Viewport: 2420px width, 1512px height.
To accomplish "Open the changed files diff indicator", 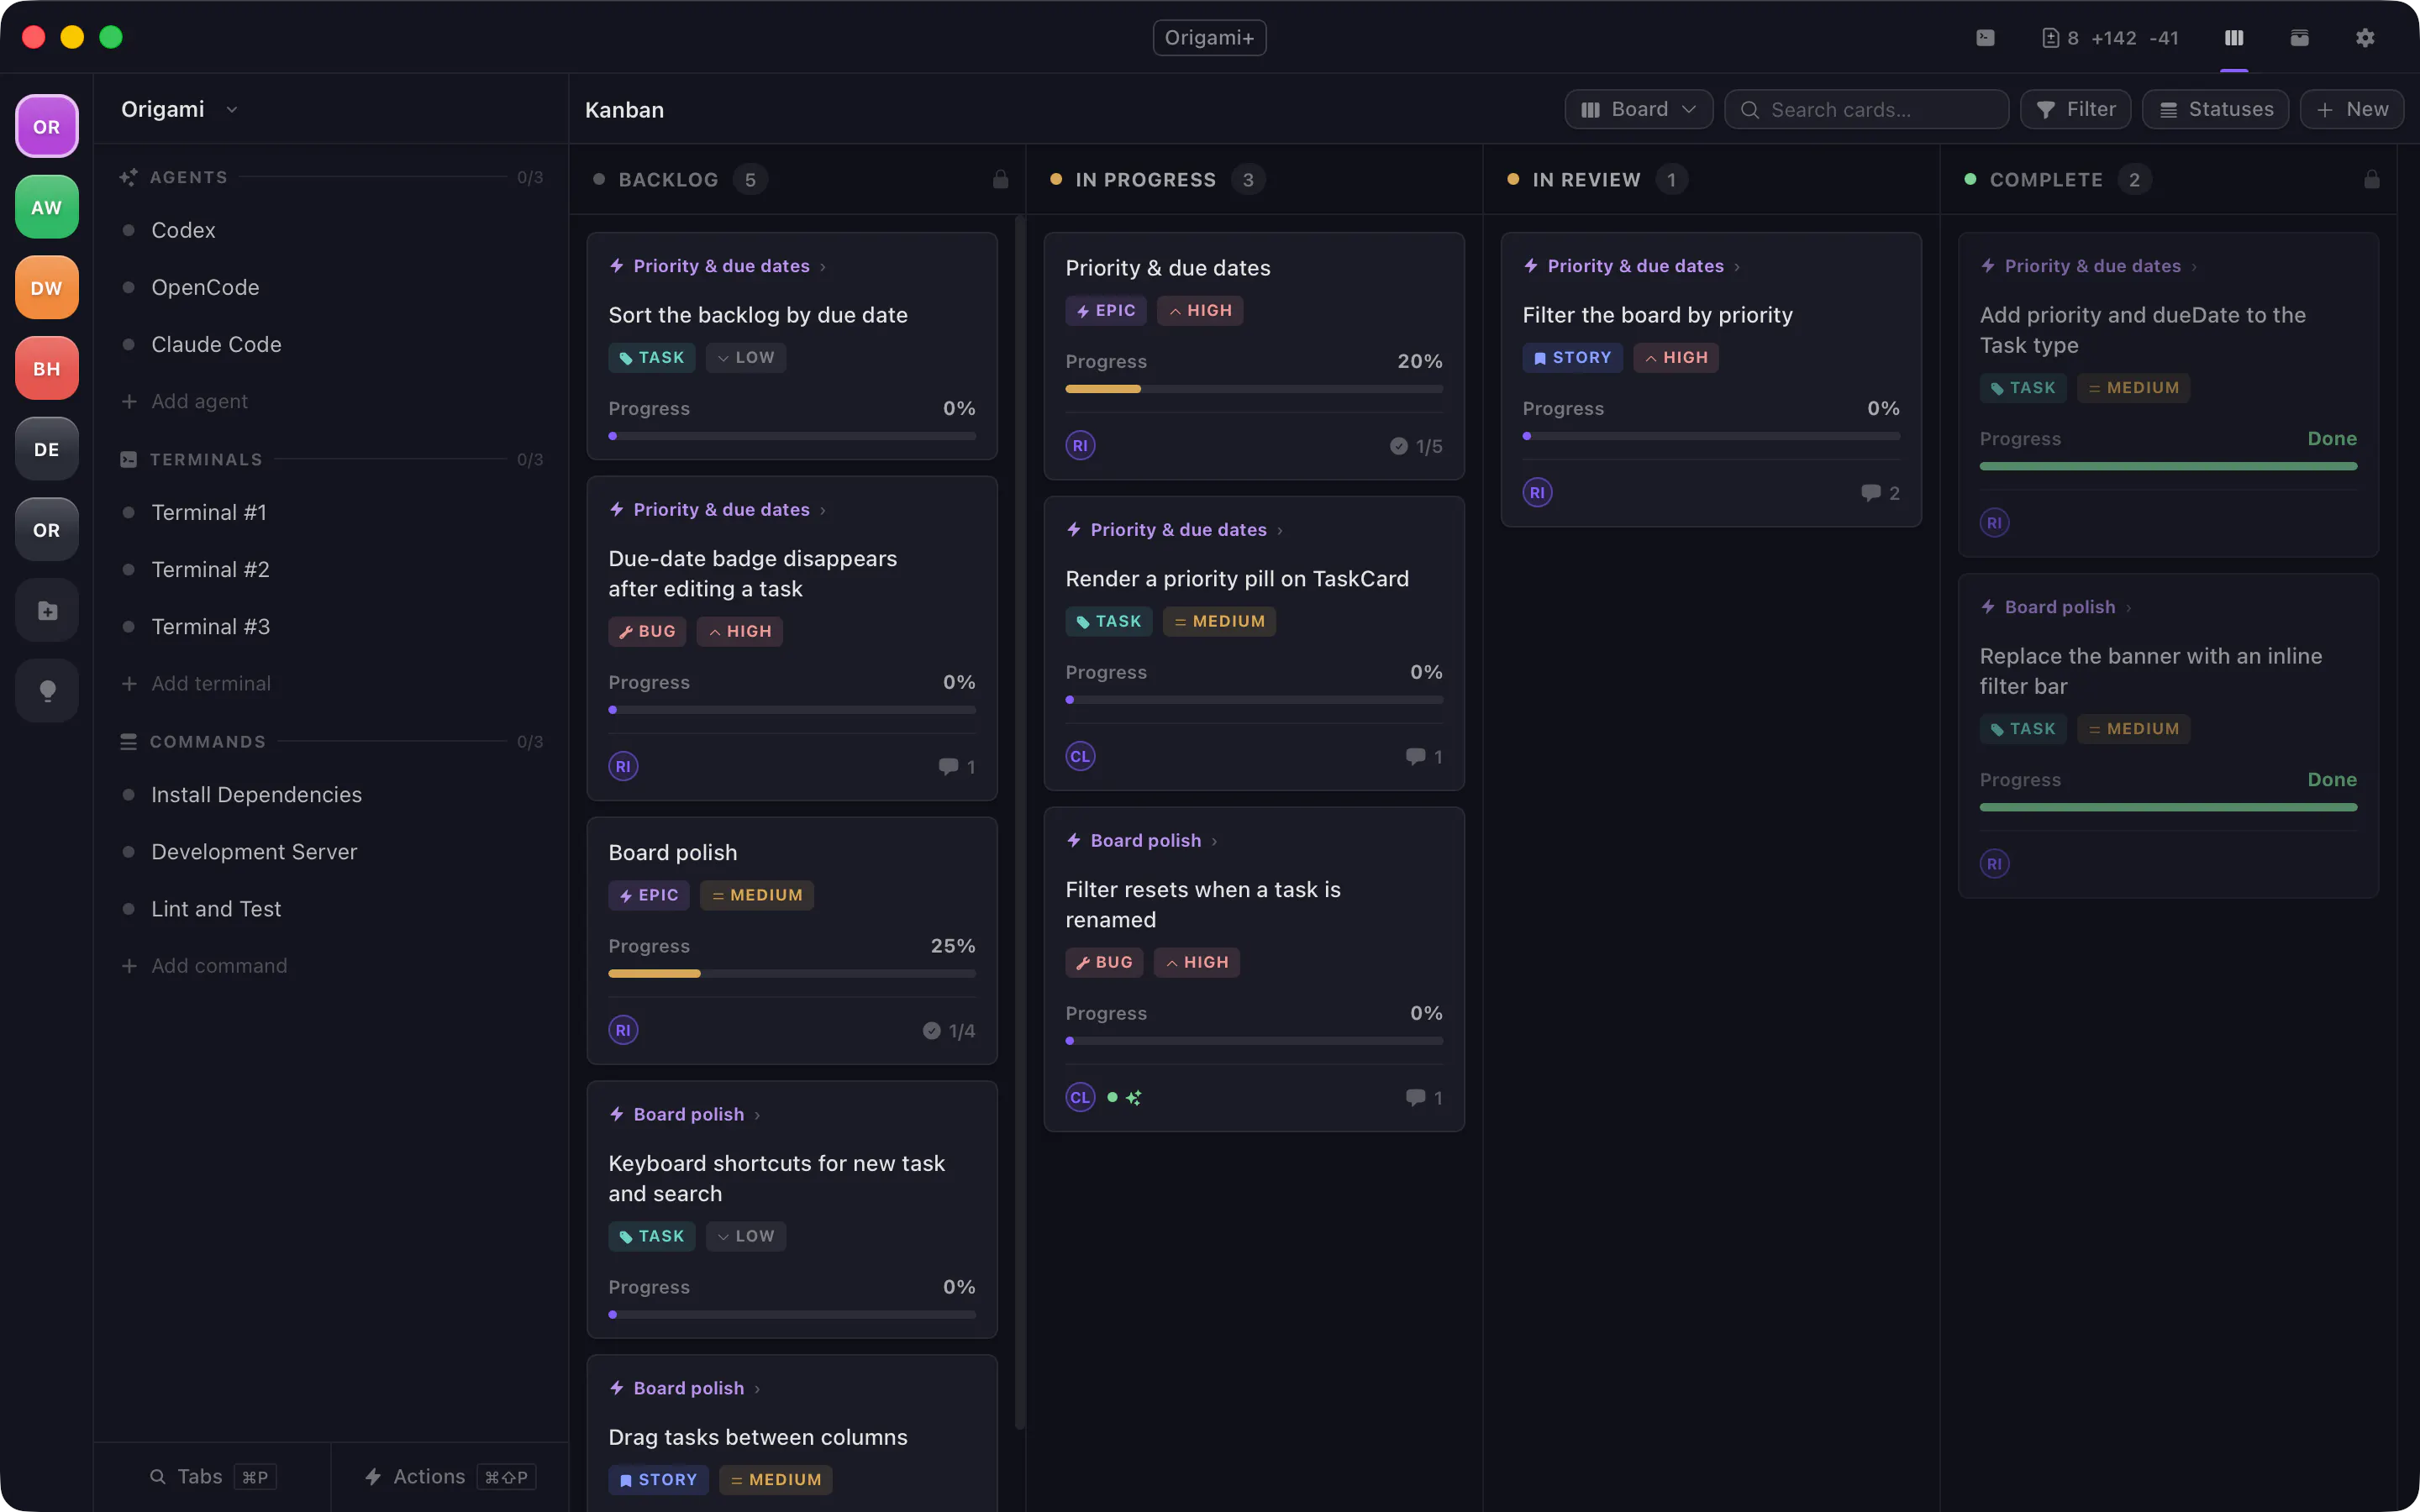I will pos(2110,38).
